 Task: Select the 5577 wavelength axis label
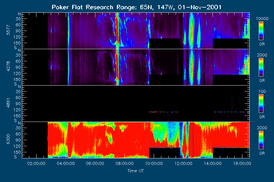(x=8, y=30)
